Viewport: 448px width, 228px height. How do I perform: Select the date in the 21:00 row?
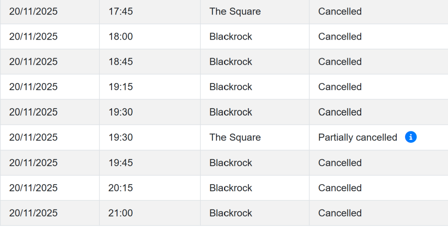(33, 213)
